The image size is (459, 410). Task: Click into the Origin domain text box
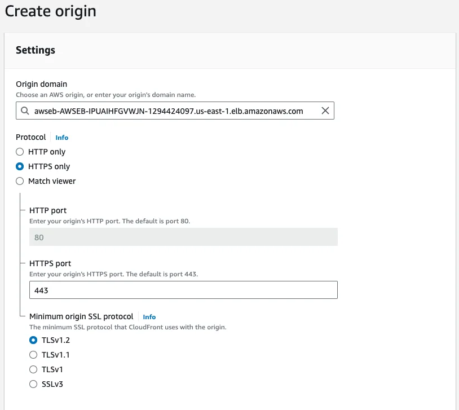pyautogui.click(x=169, y=111)
